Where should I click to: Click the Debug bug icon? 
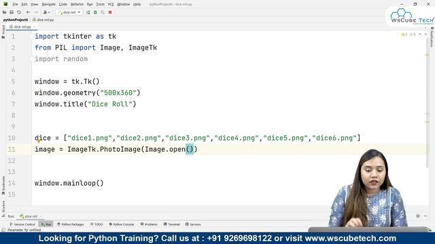pyautogui.click(x=95, y=12)
